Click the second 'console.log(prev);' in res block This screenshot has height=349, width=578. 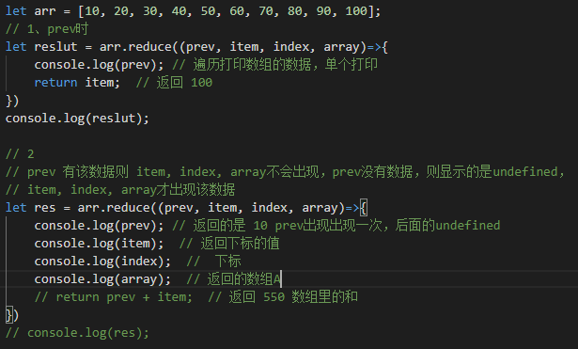click(99, 226)
